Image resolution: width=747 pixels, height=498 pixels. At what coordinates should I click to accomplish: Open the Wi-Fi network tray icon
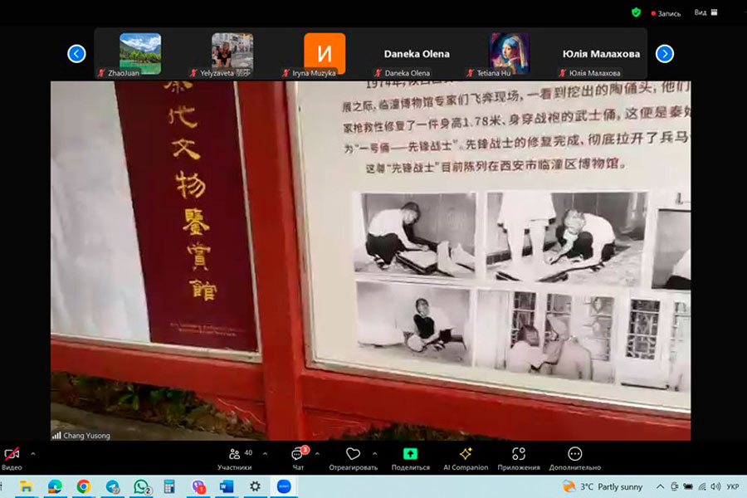[x=702, y=486]
